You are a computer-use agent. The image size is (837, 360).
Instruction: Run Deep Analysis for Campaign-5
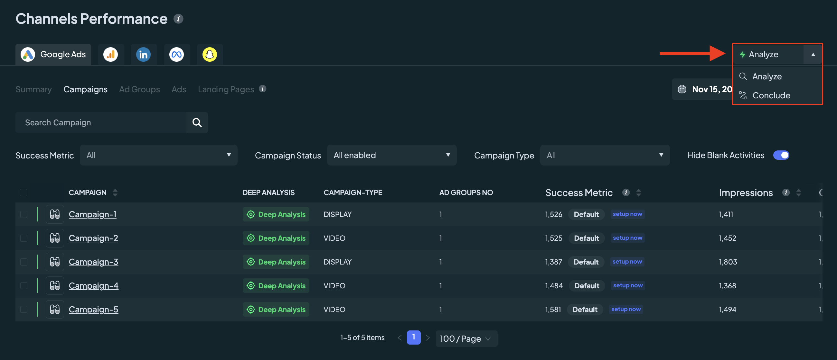tap(276, 310)
